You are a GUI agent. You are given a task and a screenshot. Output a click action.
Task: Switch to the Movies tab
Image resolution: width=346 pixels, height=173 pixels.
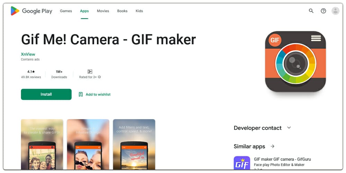tap(103, 11)
